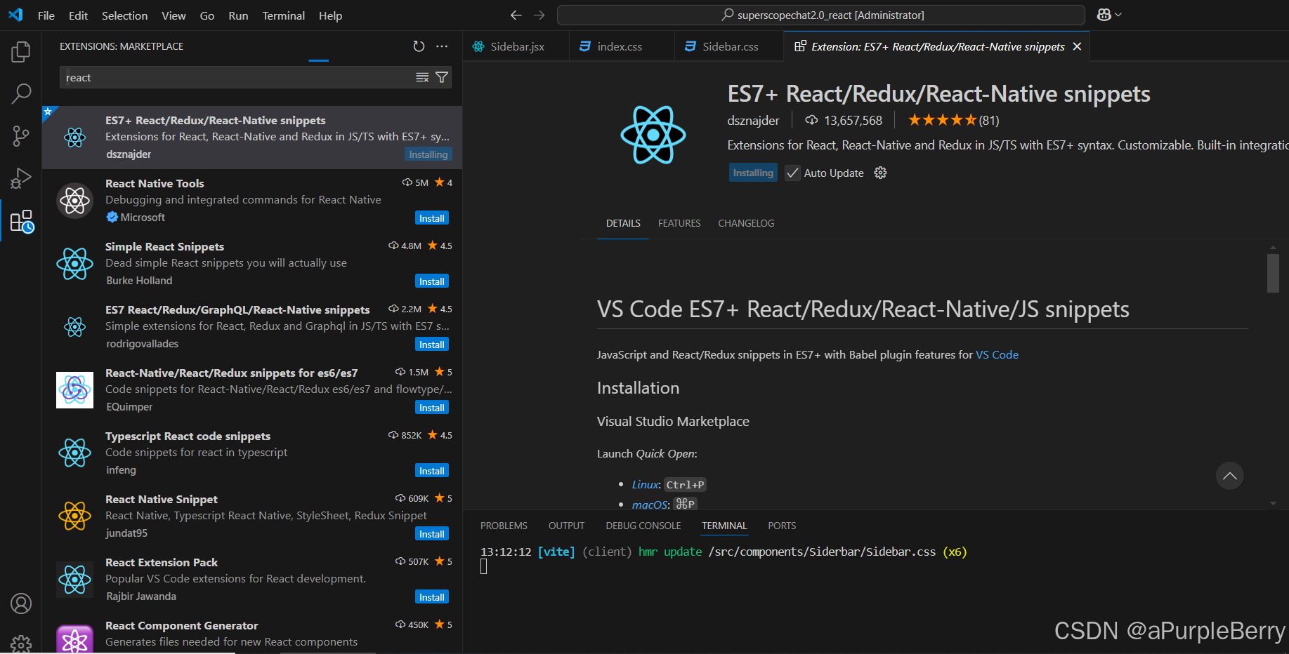Open the Manage gear in activity bar

[x=21, y=644]
